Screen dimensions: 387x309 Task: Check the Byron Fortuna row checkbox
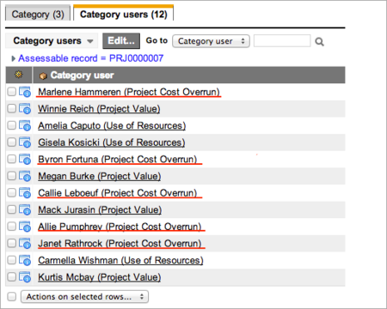click(11, 159)
